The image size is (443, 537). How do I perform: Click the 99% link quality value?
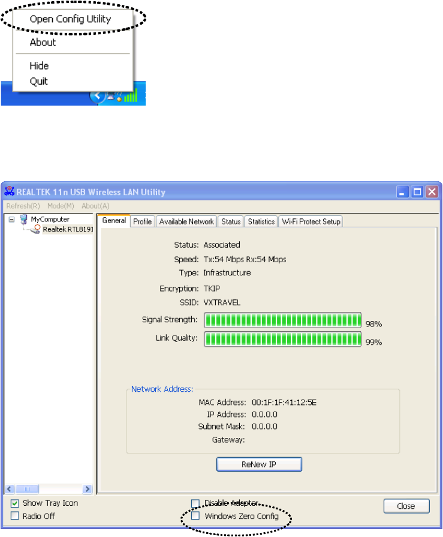click(x=374, y=343)
